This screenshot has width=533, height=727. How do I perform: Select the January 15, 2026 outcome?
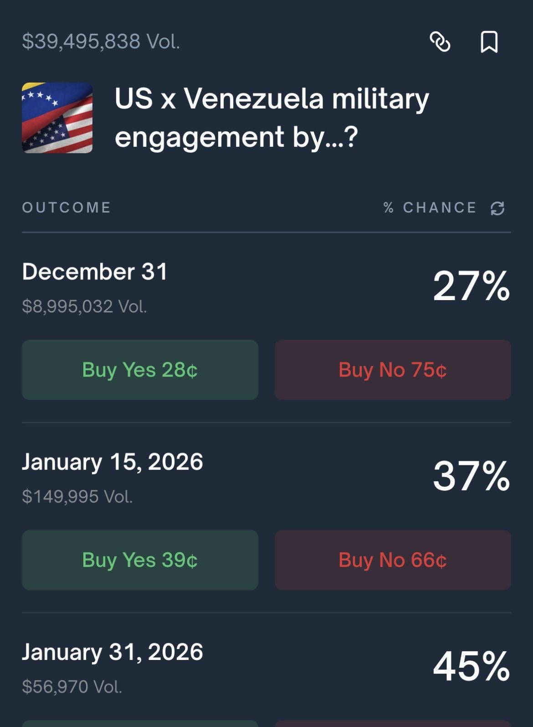point(113,462)
